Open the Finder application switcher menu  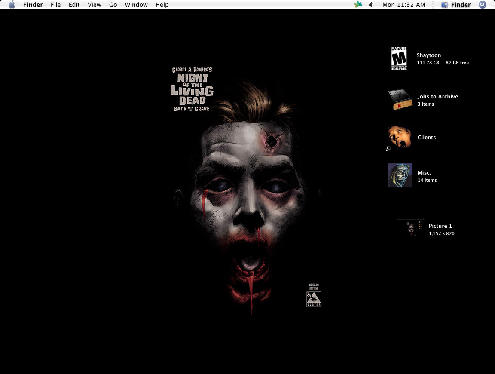click(456, 5)
